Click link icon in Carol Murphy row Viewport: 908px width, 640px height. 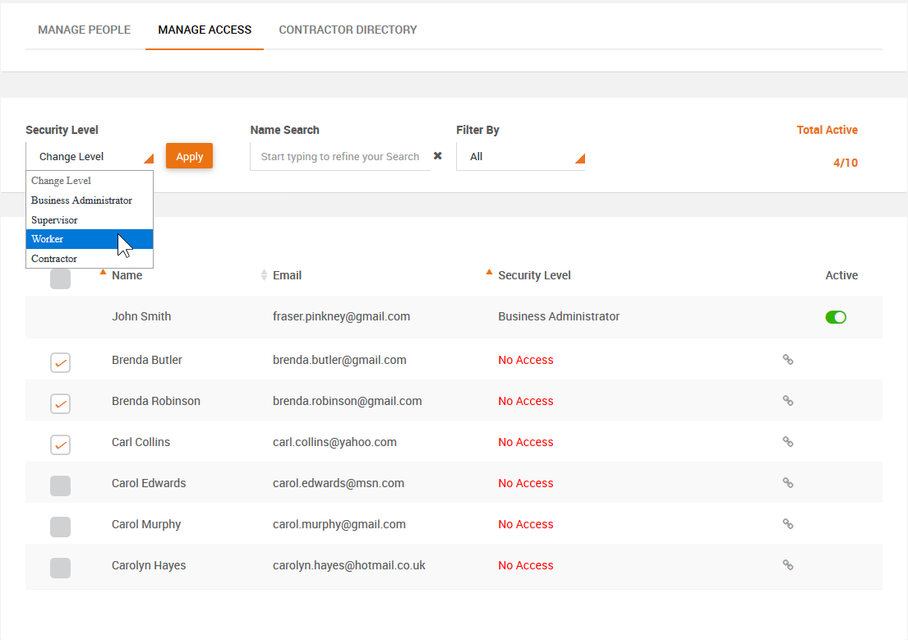click(787, 524)
